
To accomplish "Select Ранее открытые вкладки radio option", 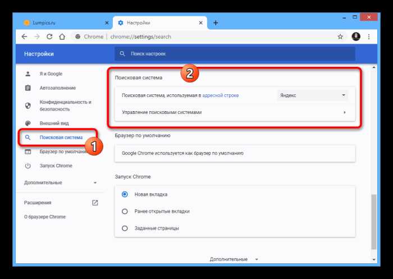I will point(125,211).
